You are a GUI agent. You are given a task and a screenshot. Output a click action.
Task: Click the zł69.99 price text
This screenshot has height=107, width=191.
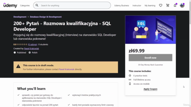pos(137,51)
